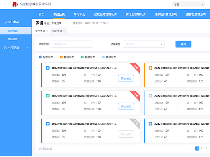Open the 学员 role dropdown at top right
Viewport: 210px width, 157px height.
point(189,4)
